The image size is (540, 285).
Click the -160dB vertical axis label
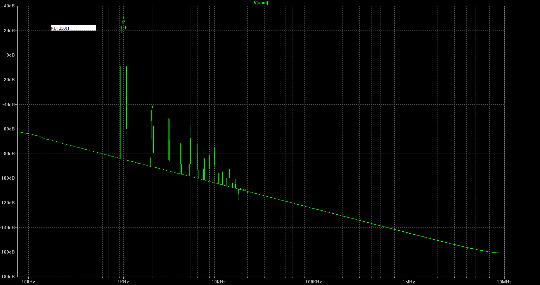point(8,252)
